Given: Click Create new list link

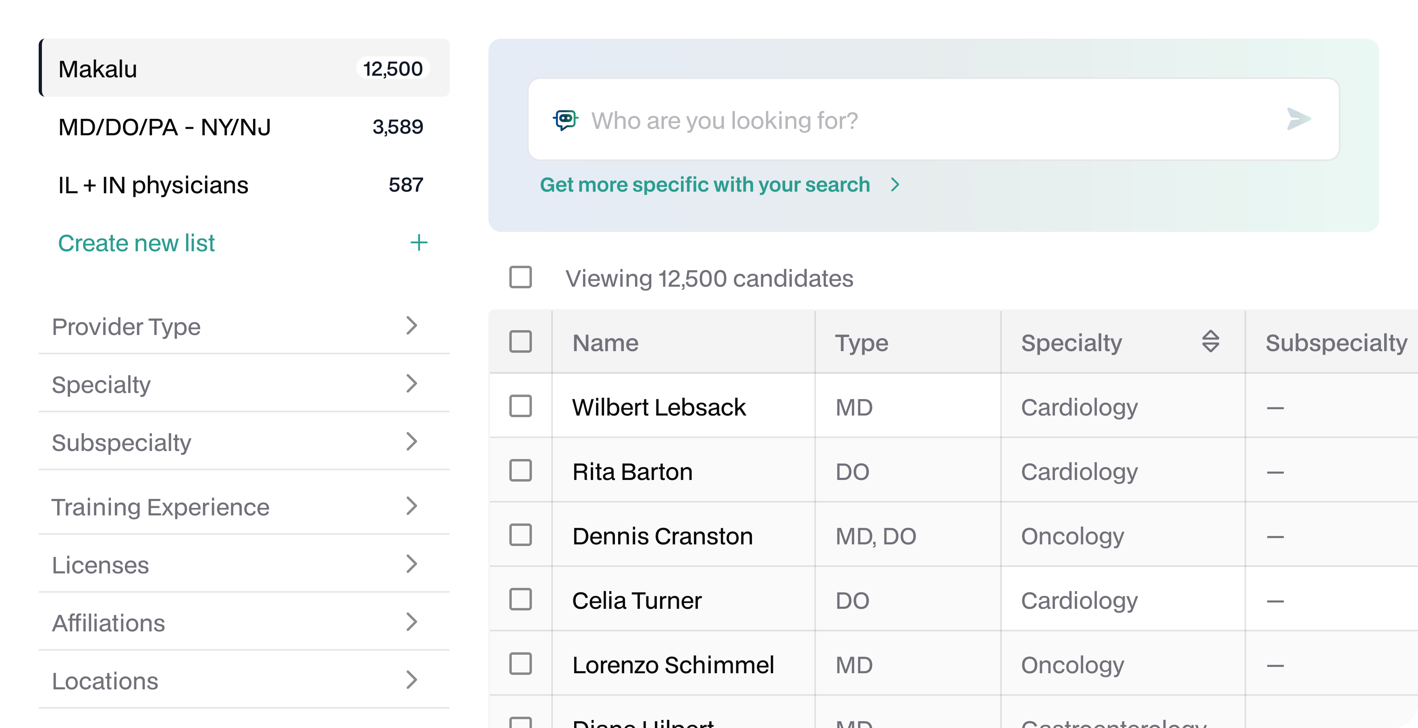Looking at the screenshot, I should coord(137,243).
